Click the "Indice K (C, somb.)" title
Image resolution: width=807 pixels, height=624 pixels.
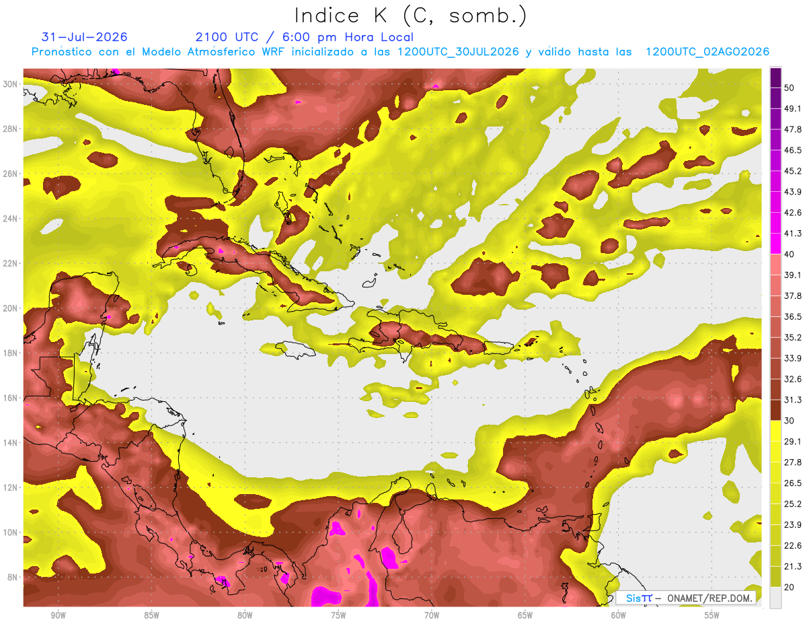pos(411,16)
